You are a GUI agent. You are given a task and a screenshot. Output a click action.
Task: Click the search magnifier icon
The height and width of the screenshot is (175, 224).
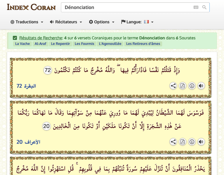pyautogui.click(x=204, y=7)
